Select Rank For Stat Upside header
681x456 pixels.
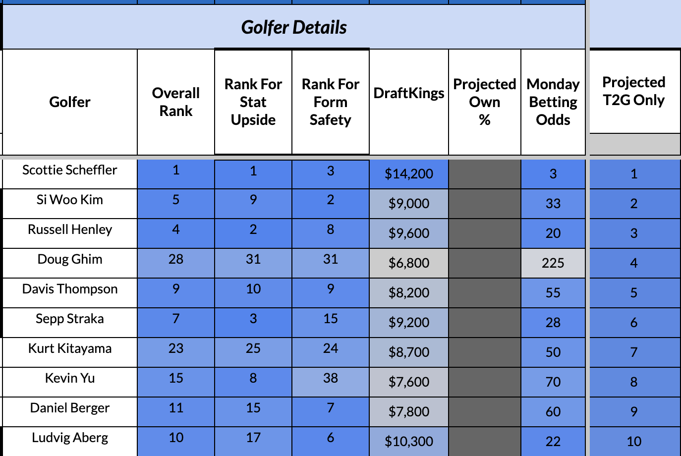pos(253,102)
